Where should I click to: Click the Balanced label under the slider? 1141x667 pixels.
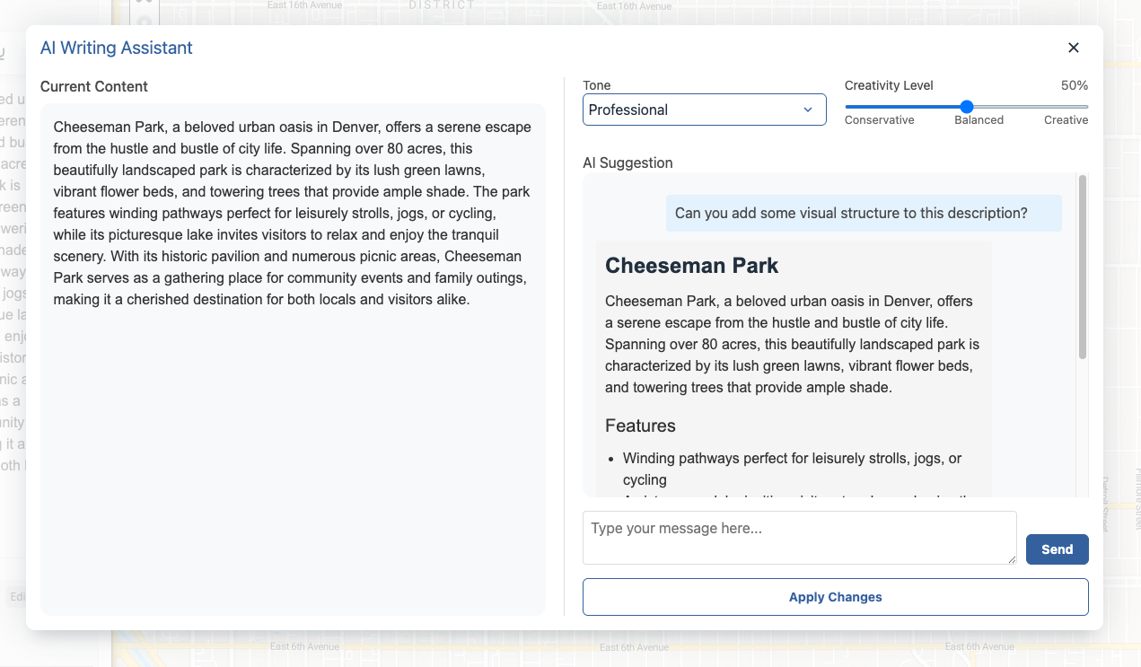(979, 120)
